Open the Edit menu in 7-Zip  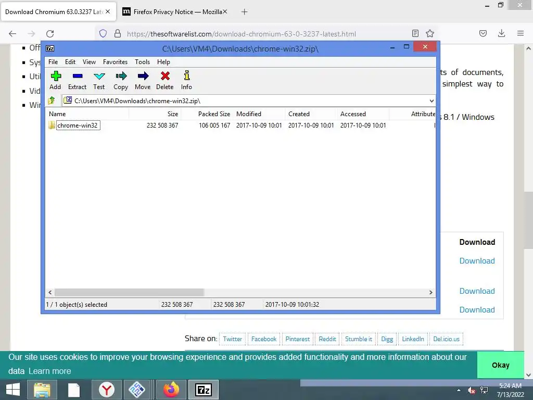tap(70, 62)
